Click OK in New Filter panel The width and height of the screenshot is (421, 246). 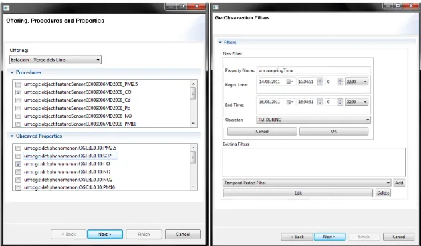point(334,132)
